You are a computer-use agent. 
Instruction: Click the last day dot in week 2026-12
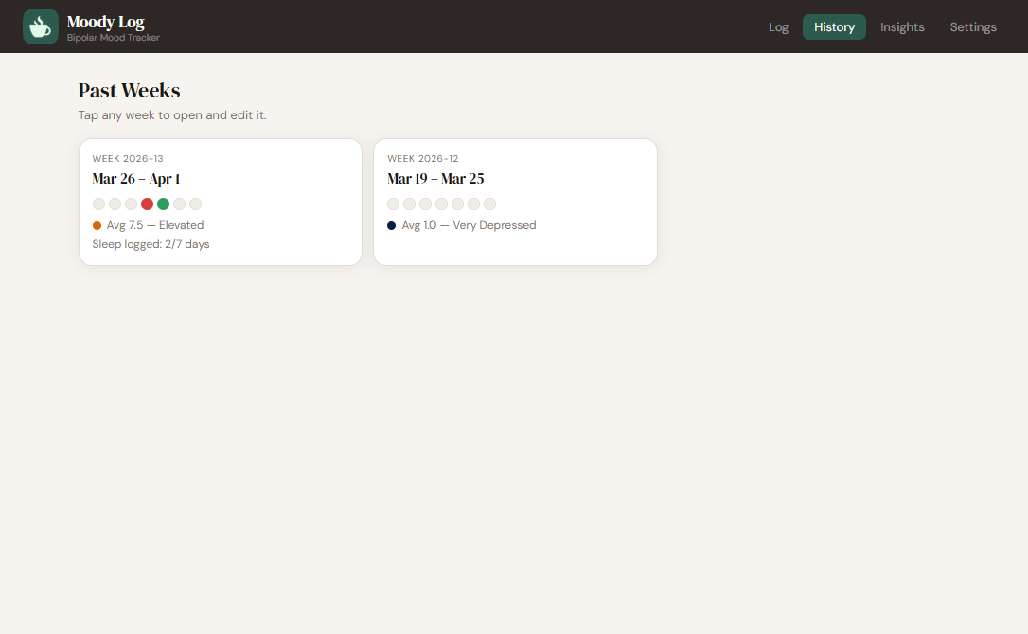coord(489,203)
